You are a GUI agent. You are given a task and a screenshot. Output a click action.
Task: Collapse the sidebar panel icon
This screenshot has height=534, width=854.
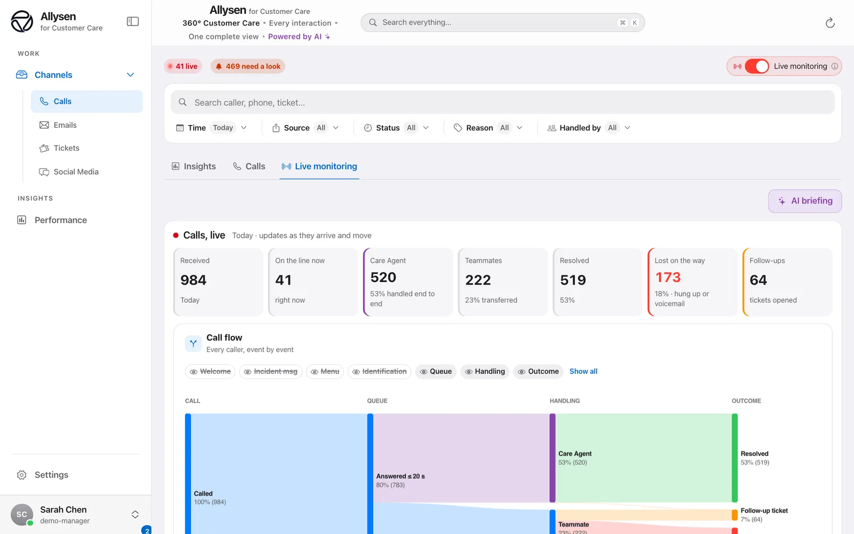[133, 21]
